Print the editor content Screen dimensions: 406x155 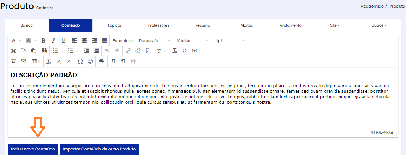pyautogui.click(x=101, y=61)
